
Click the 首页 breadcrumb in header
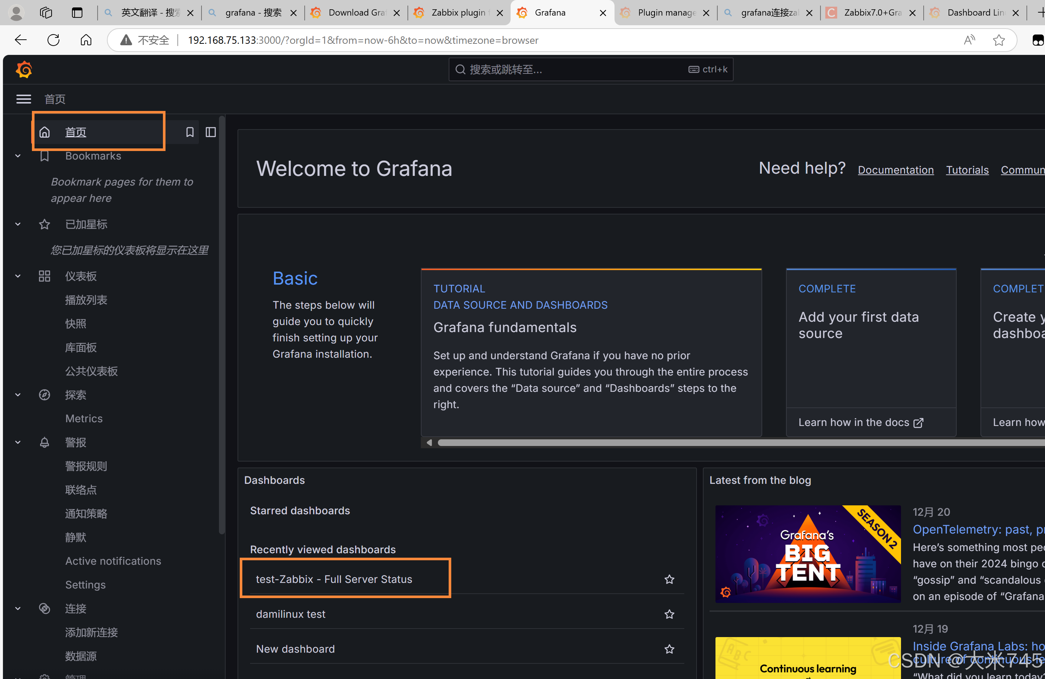point(55,99)
